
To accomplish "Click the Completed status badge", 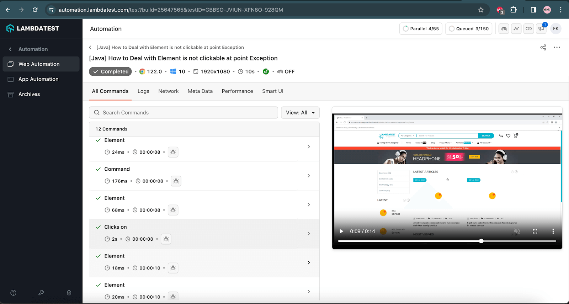I will tap(110, 71).
